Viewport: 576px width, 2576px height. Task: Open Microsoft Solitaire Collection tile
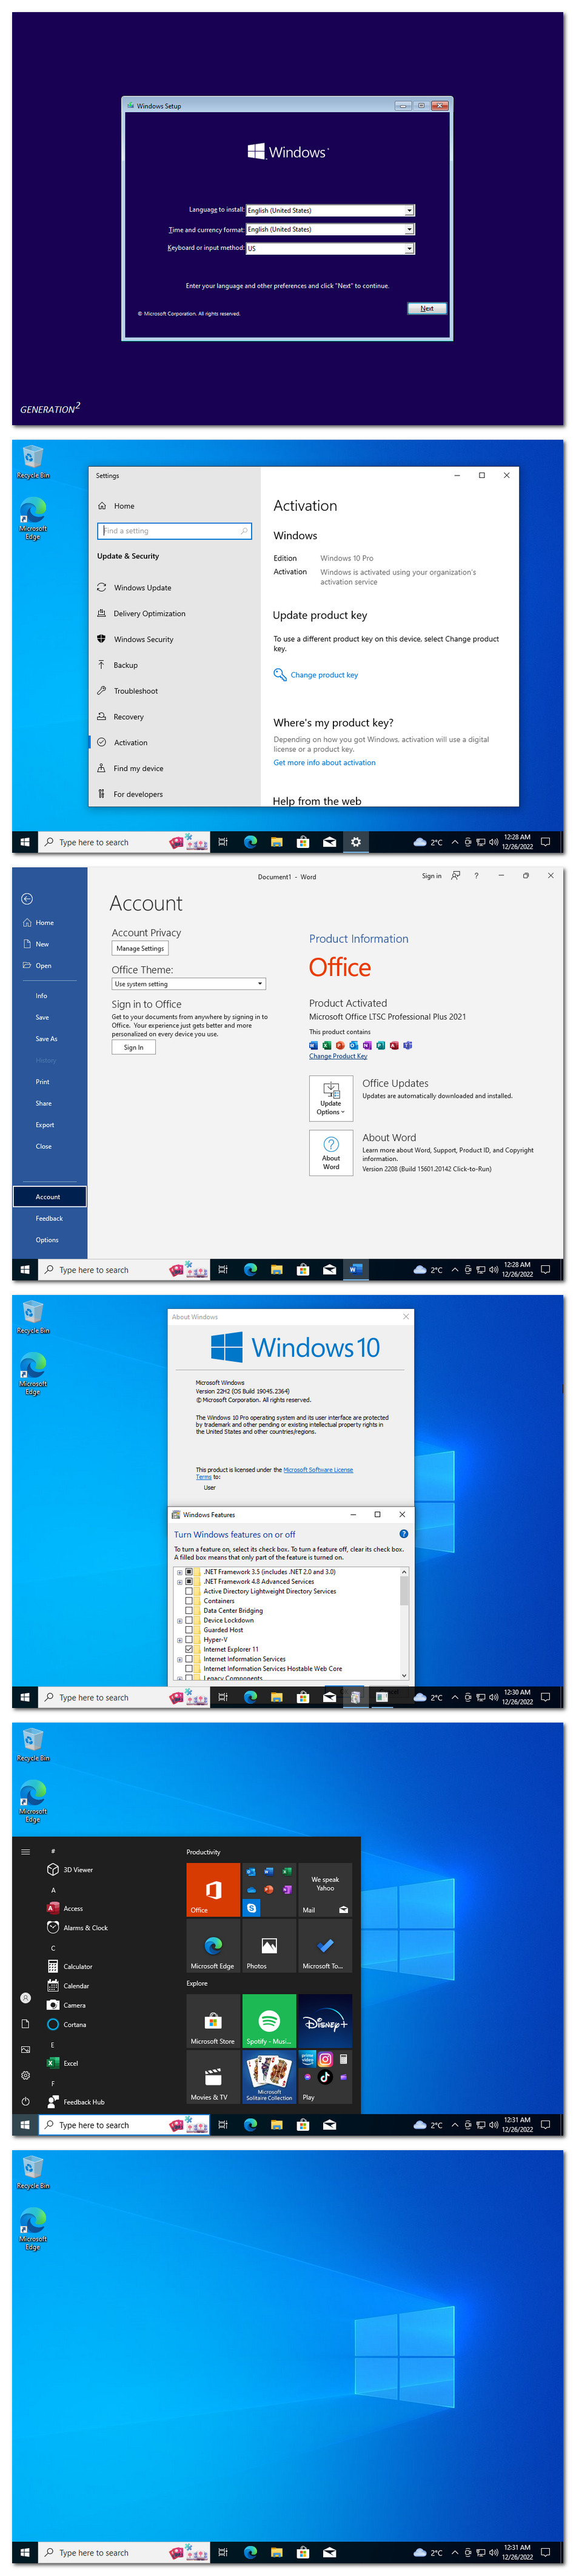pyautogui.click(x=269, y=2076)
